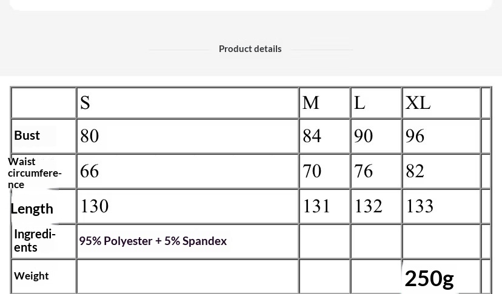The width and height of the screenshot is (502, 294).
Task: Click the Product details heading
Action: (250, 49)
